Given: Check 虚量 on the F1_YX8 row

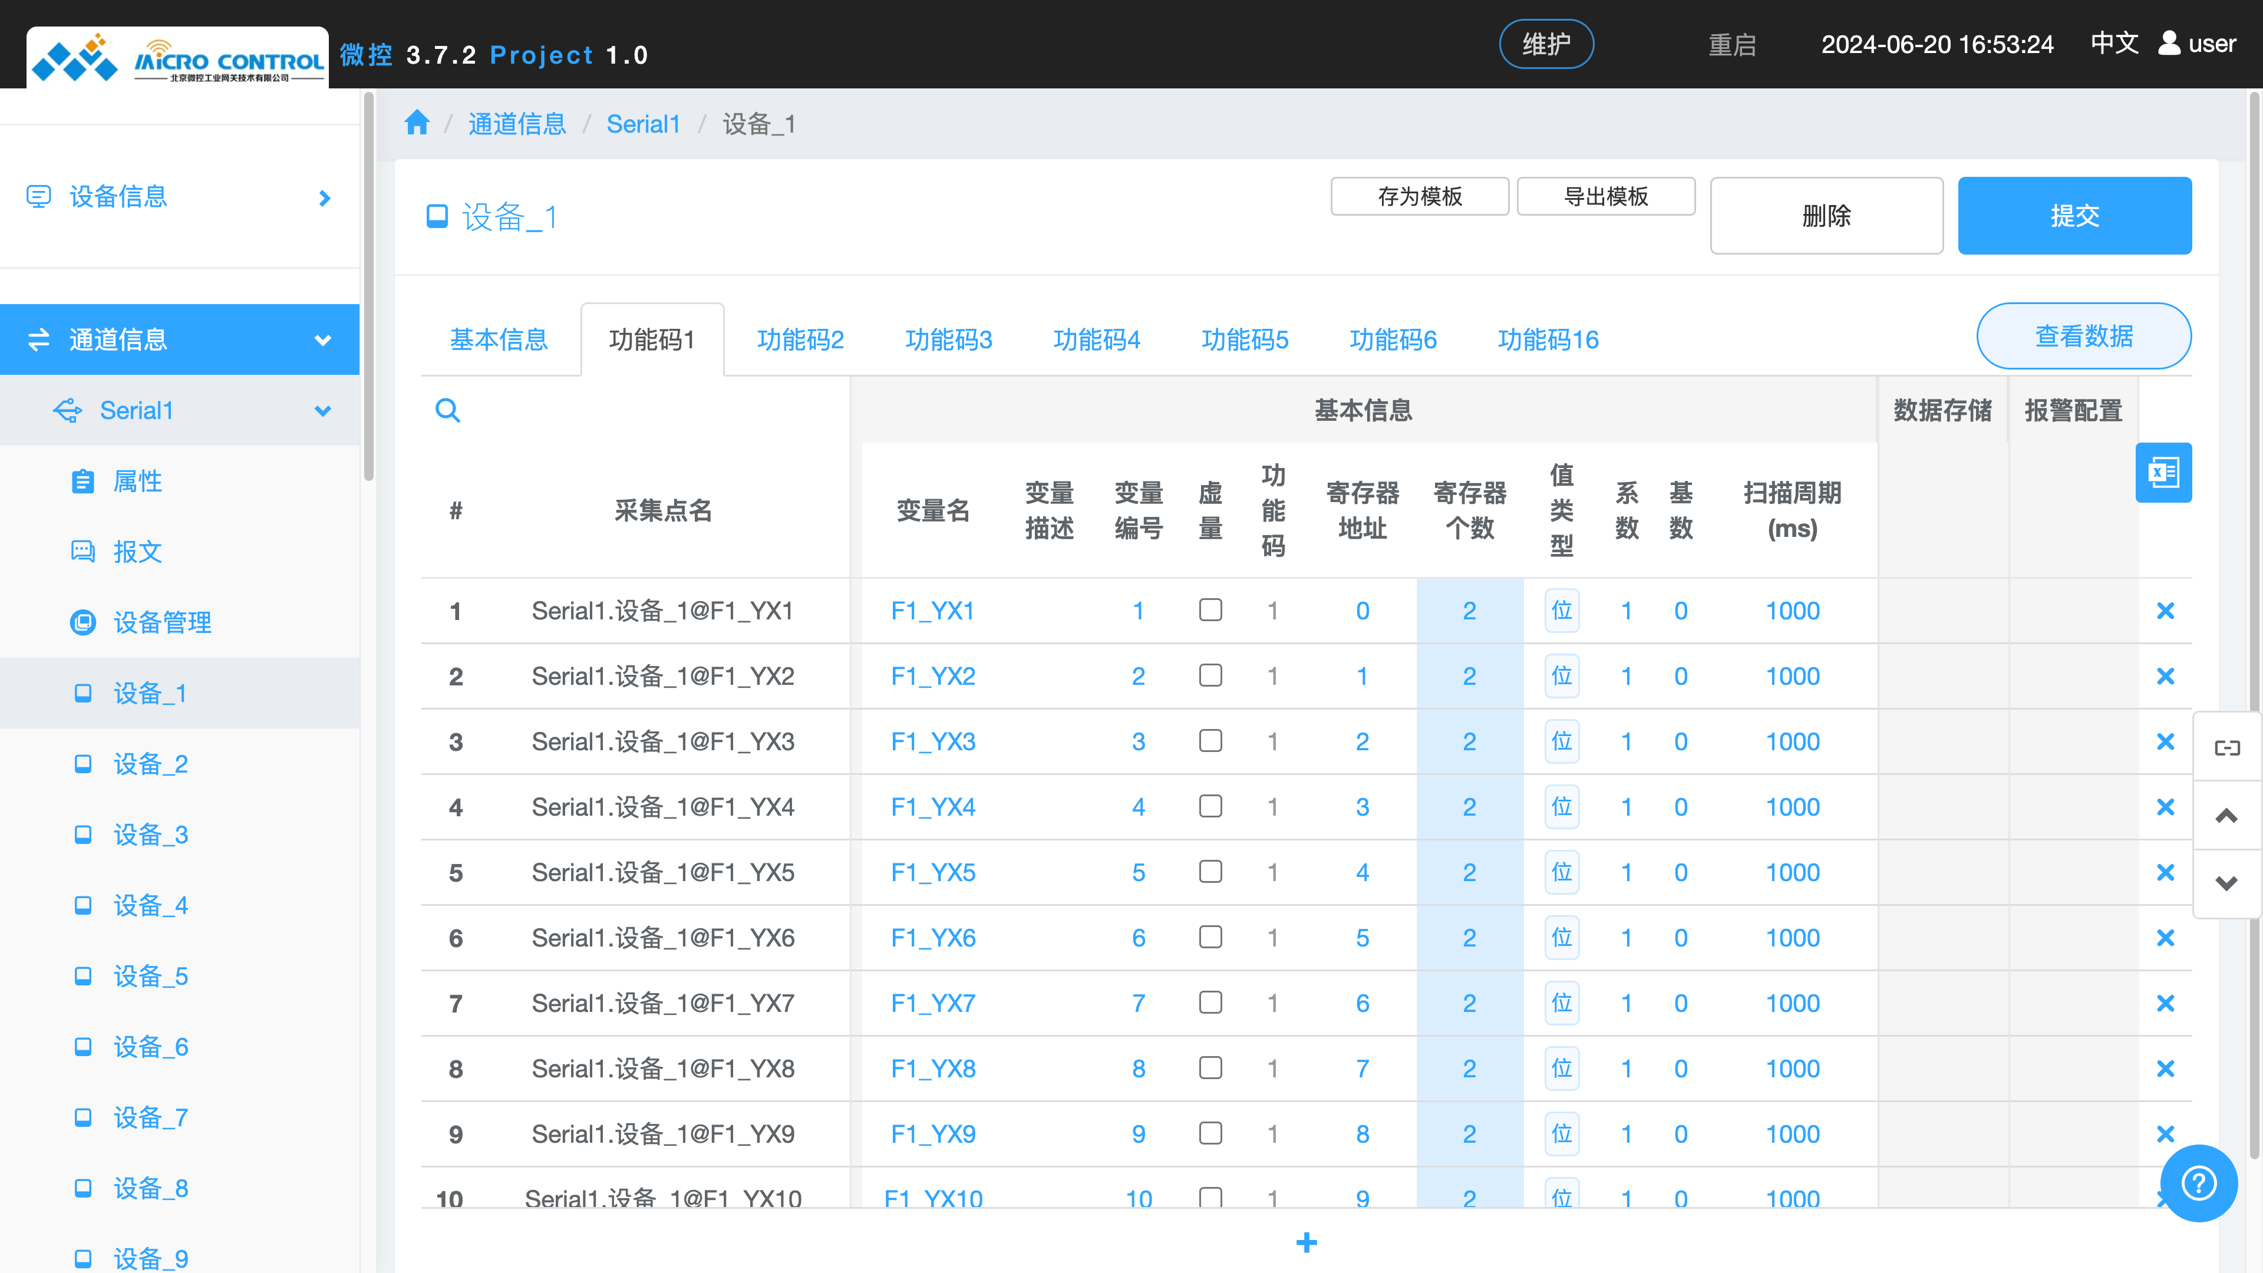Looking at the screenshot, I should [1210, 1068].
